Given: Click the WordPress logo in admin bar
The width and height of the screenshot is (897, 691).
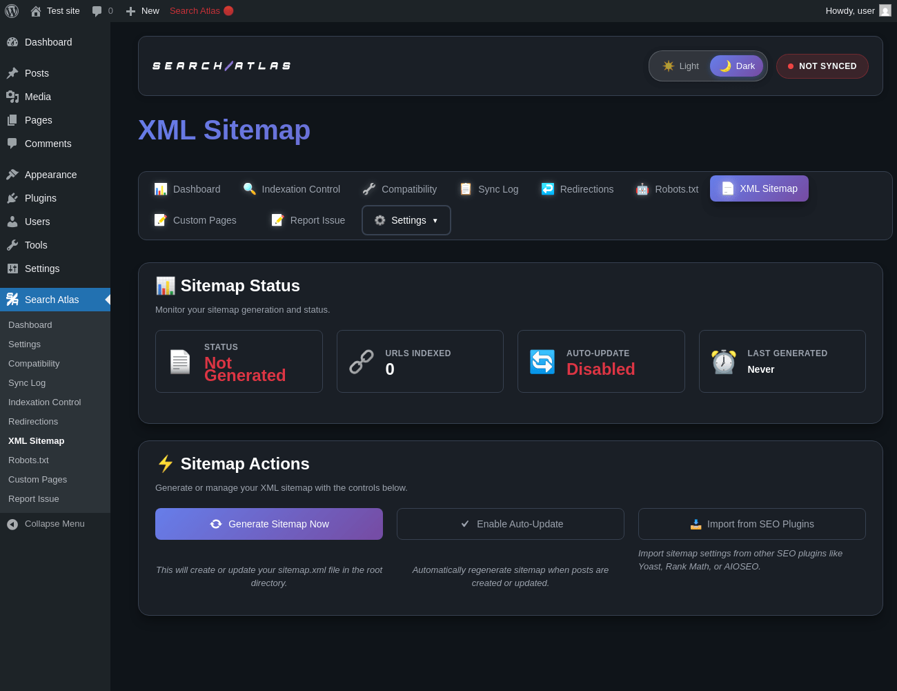Looking at the screenshot, I should click(12, 11).
